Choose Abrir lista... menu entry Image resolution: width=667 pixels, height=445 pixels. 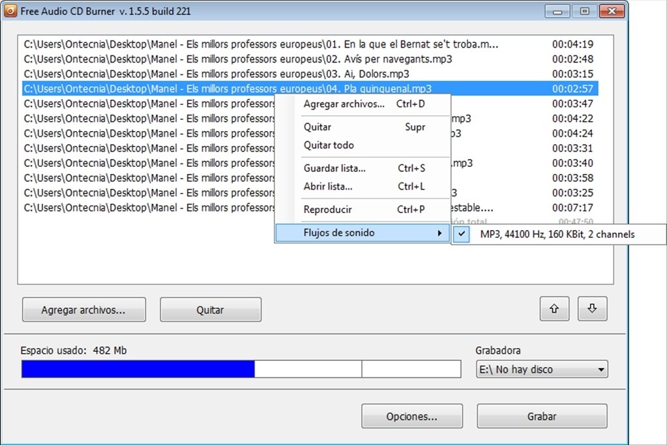click(364, 186)
